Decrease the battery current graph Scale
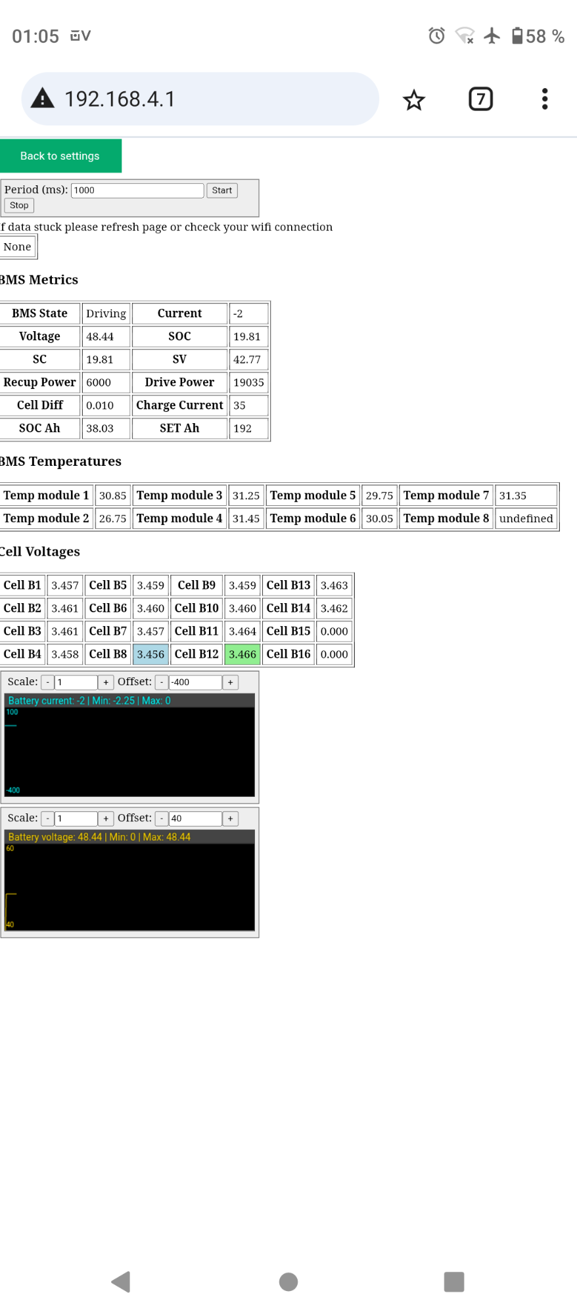 [x=47, y=683]
